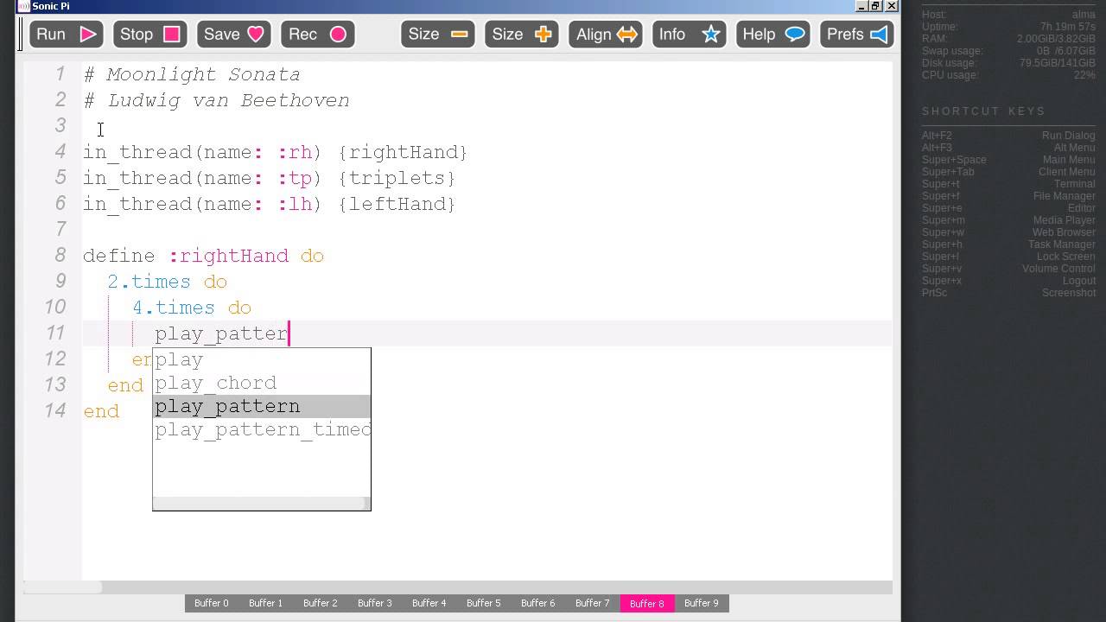1106x622 pixels.
Task: Place cursor on '# Moonlight Sonata' comment
Action: point(192,75)
